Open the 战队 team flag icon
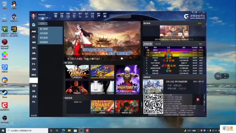 (99, 16)
